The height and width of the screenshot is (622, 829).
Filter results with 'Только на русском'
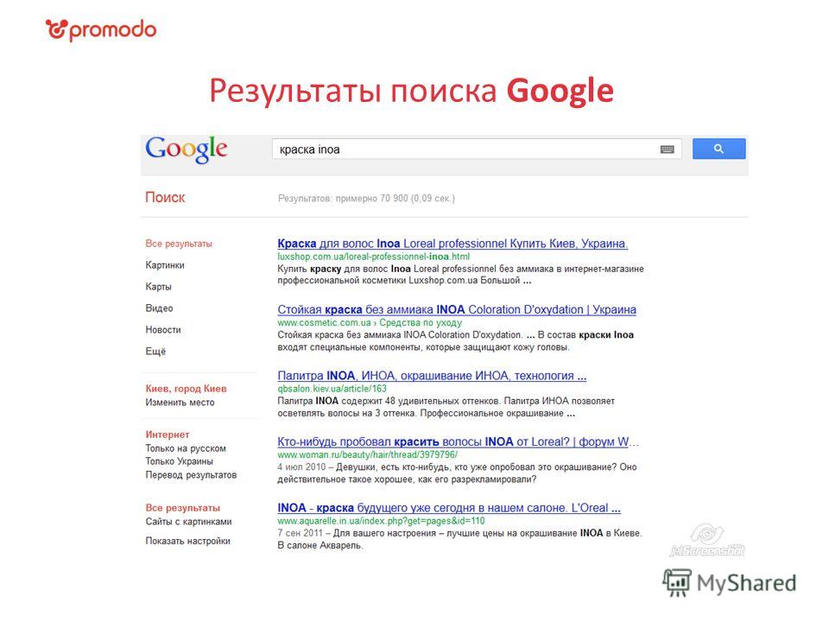pos(186,448)
